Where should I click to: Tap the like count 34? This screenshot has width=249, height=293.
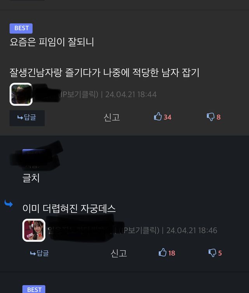(x=167, y=118)
